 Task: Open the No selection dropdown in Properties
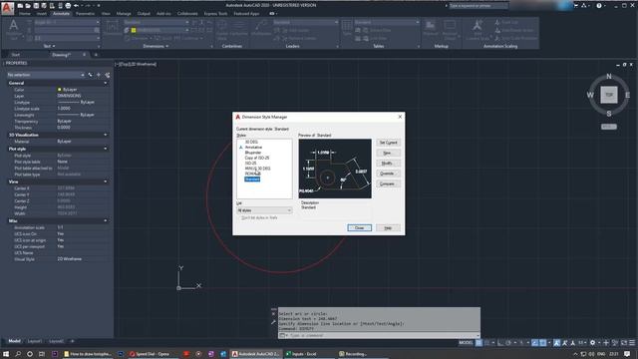pos(46,75)
